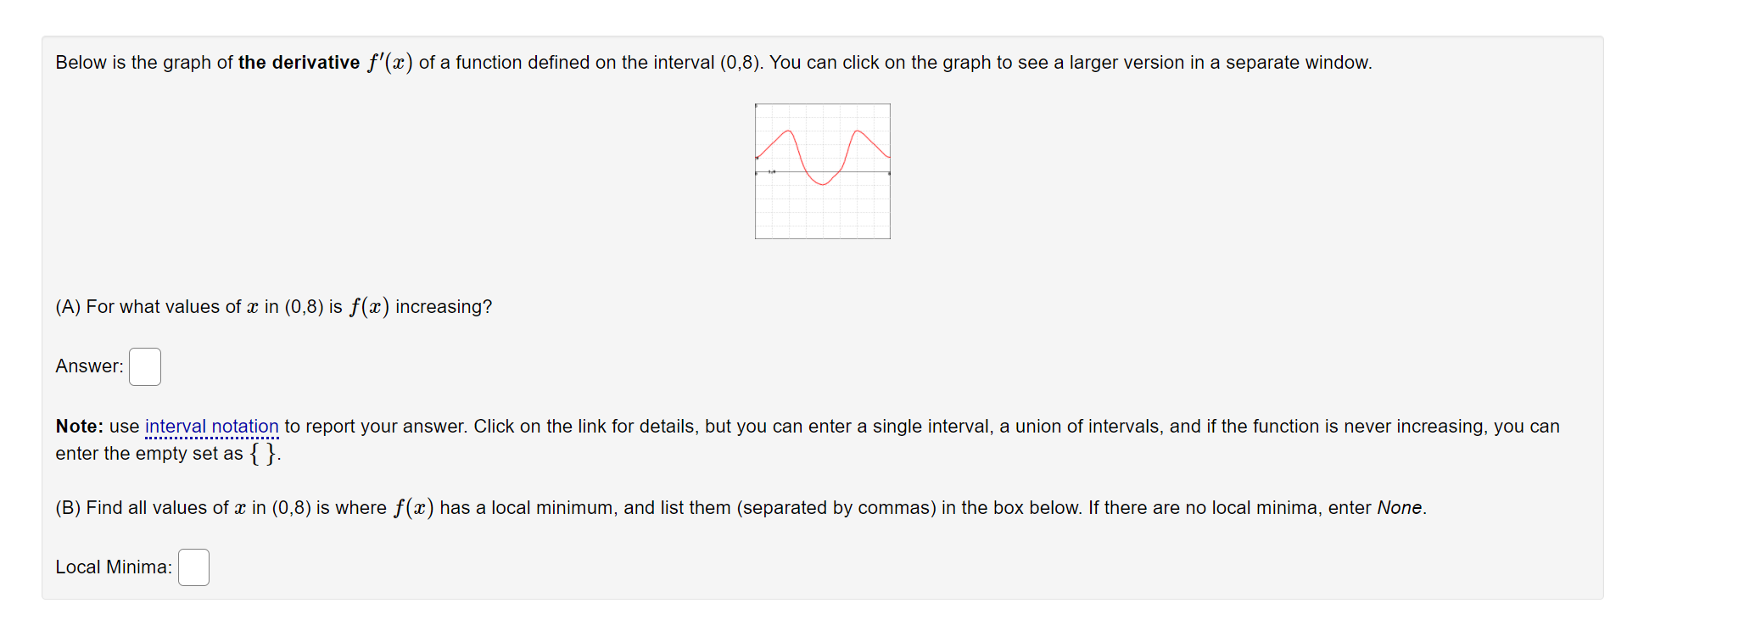Focus the Local Minima input box
The image size is (1750, 620).
193,567
